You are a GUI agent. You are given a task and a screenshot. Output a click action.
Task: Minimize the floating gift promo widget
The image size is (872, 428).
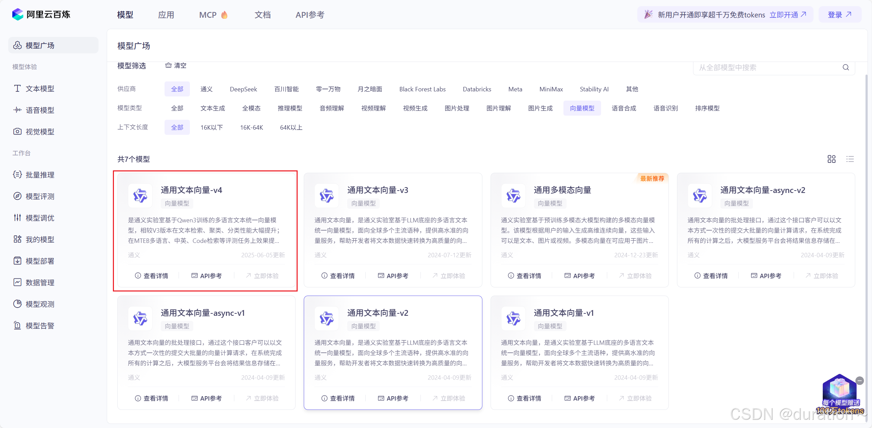[x=860, y=380]
